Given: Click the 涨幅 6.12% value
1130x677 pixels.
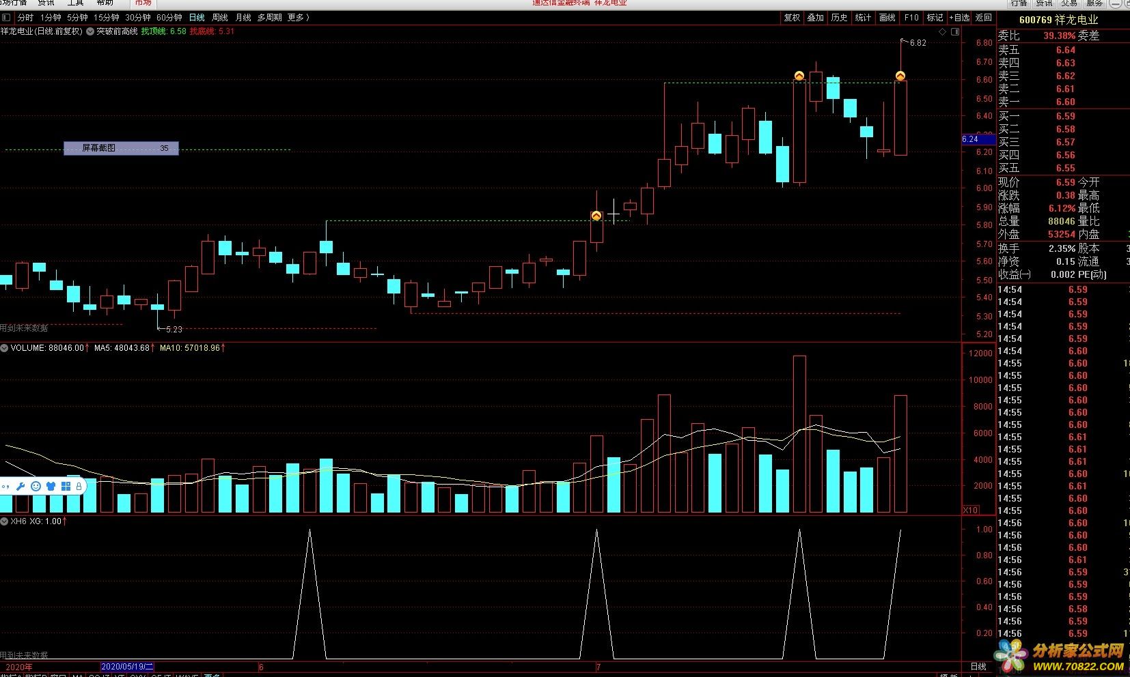Looking at the screenshot, I should pos(1062,208).
